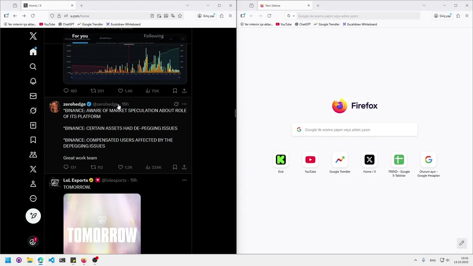Share the zerohedge post
The width and height of the screenshot is (473, 266).
(x=184, y=167)
